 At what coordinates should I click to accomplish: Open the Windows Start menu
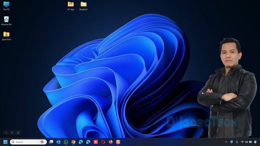coord(5,142)
